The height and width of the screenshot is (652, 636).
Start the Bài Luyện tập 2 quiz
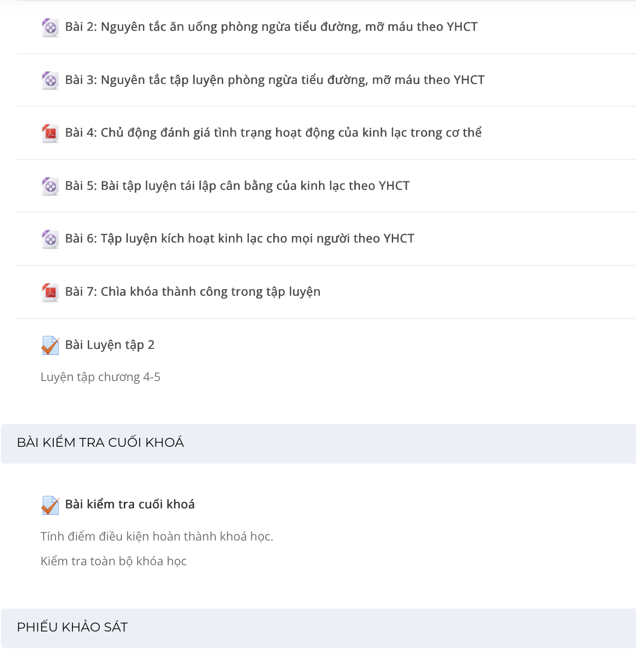coord(110,345)
